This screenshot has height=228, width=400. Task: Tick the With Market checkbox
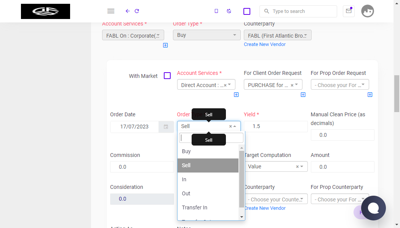[x=167, y=76]
